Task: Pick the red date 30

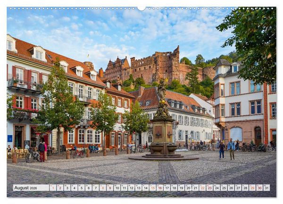Action: click(x=259, y=188)
